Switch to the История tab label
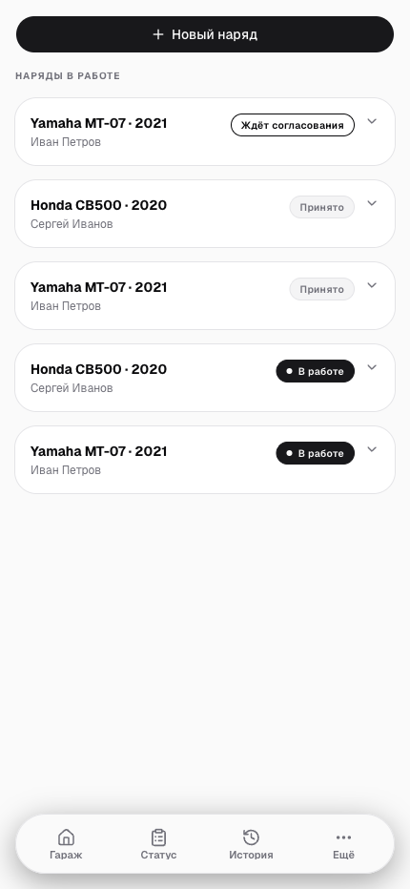410x889 pixels. point(251,855)
